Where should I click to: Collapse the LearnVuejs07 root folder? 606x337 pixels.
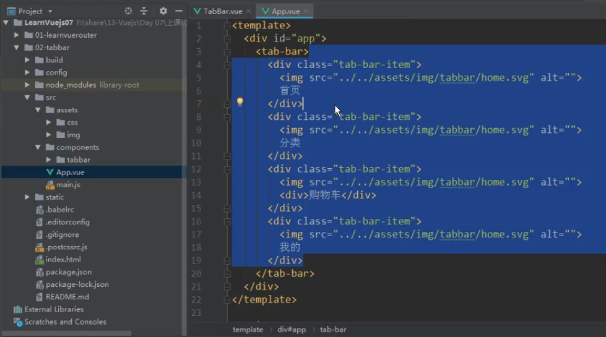point(6,23)
